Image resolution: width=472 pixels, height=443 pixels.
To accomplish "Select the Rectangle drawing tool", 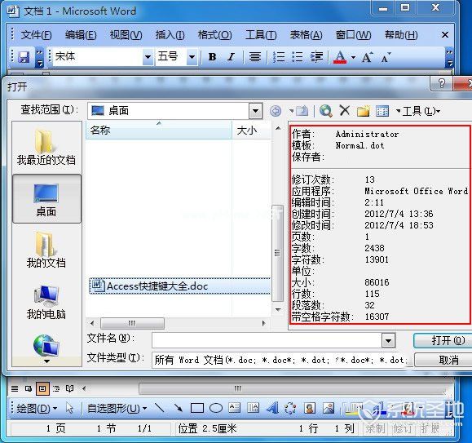I will coord(197,409).
